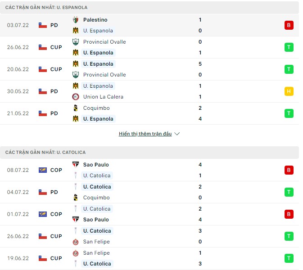Screen dimensions: 303x270
Task: Click the Sao Paulo crest in 08.07.22 match
Action: (75, 165)
